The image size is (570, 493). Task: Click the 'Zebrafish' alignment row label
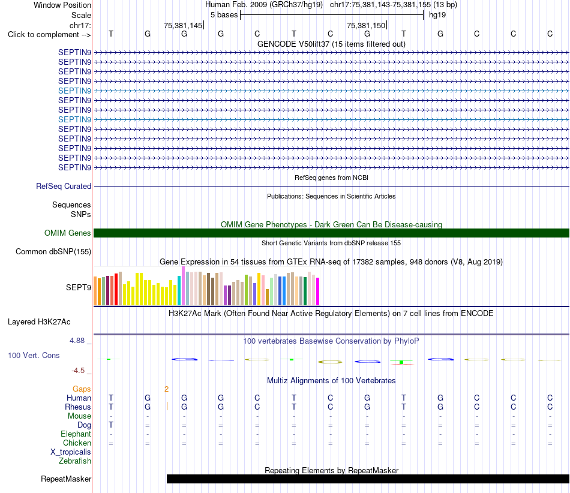75,461
